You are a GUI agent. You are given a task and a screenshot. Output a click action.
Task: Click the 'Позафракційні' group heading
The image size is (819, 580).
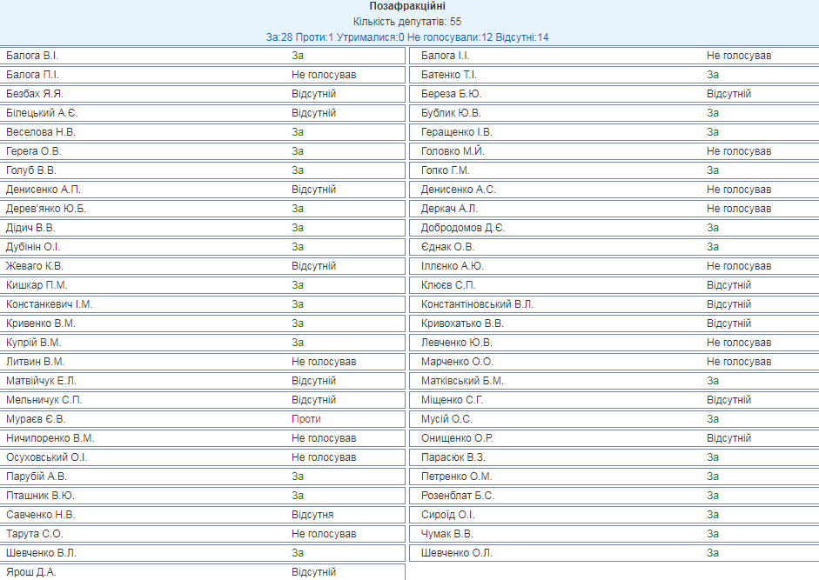pyautogui.click(x=409, y=6)
